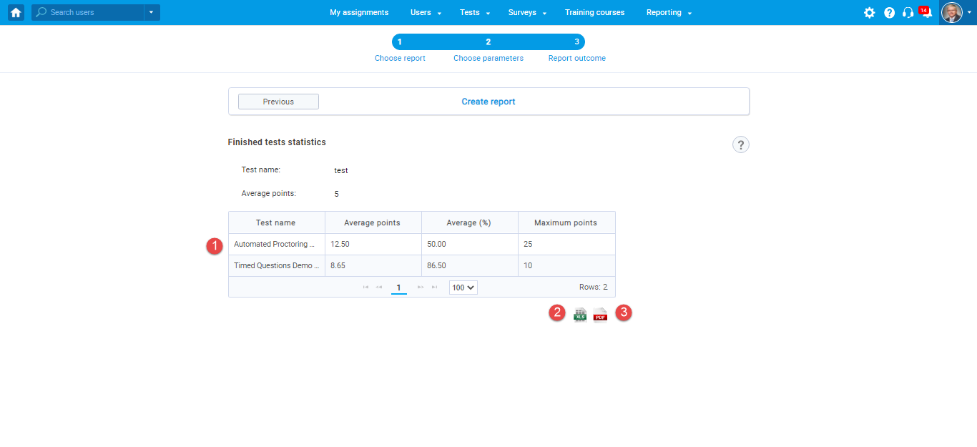The height and width of the screenshot is (447, 977).
Task: Open support headset icon
Action: [908, 12]
